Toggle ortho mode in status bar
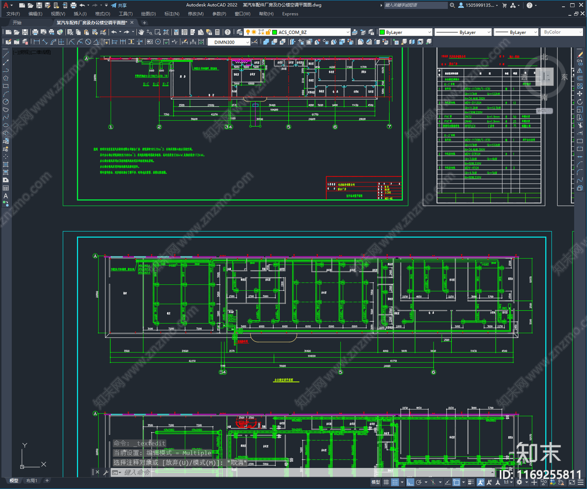The height and width of the screenshot is (489, 587). click(410, 482)
